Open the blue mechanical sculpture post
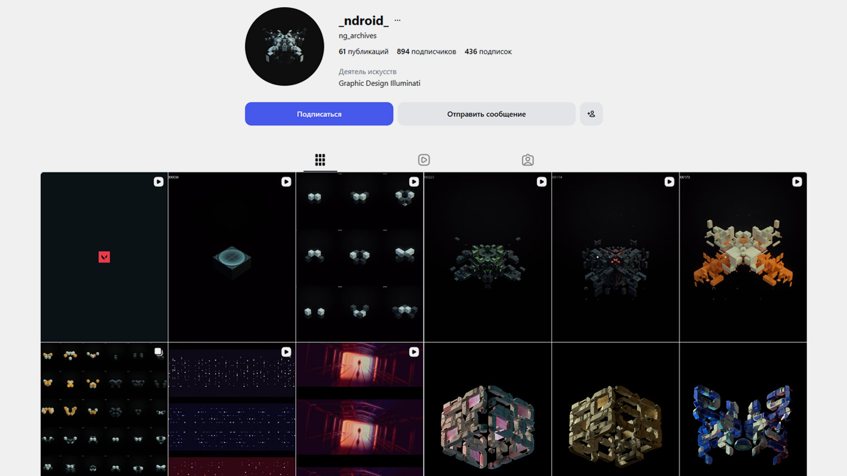Image resolution: width=847 pixels, height=476 pixels. [743, 409]
